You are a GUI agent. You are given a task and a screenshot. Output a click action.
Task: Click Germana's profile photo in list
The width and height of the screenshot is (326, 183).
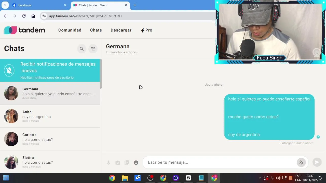click(11, 93)
